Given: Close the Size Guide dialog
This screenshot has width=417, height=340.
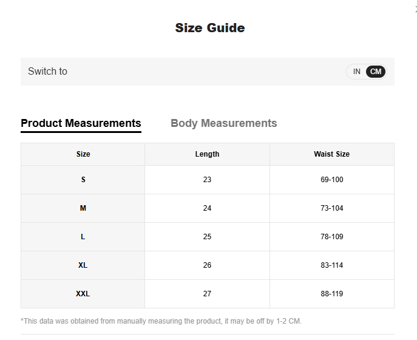Looking at the screenshot, I should (x=415, y=8).
